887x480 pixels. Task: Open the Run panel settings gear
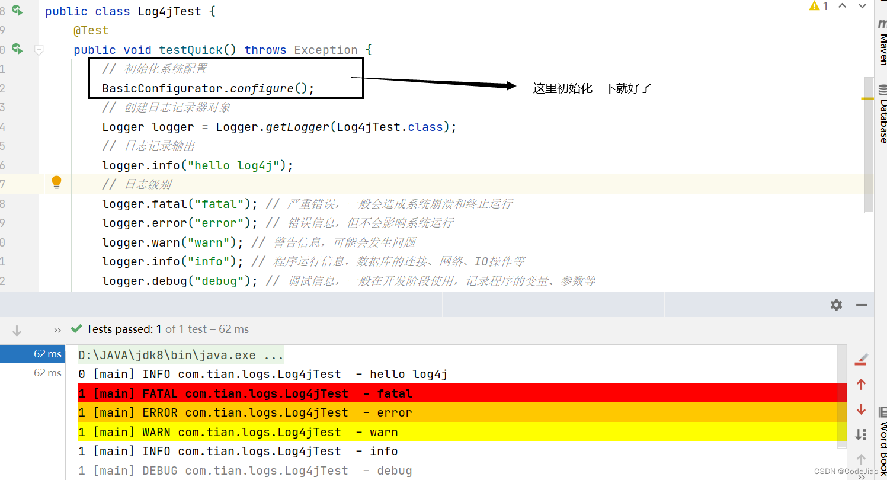point(836,305)
